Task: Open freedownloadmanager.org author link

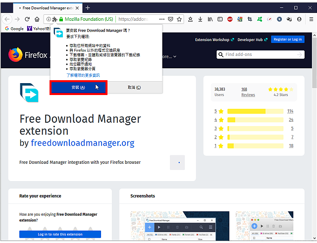Action: 83,143
